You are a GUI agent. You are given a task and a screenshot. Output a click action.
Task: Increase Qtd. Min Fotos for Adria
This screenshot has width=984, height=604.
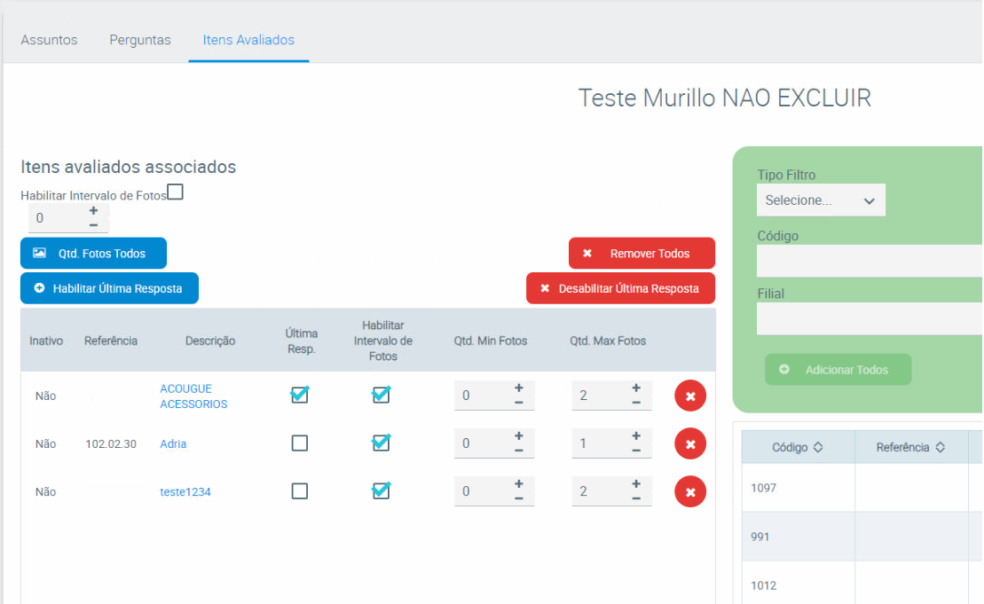pyautogui.click(x=518, y=435)
